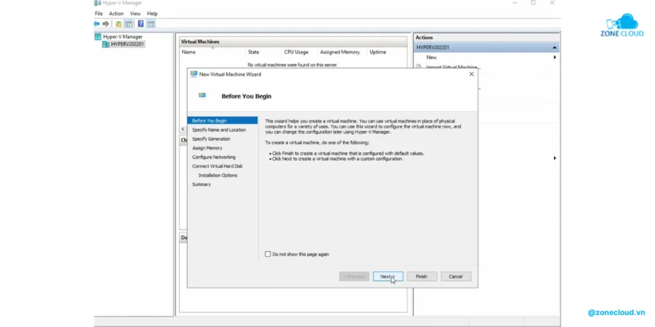Click the 'Actions' pane header
This screenshot has width=655, height=327.
[487, 38]
